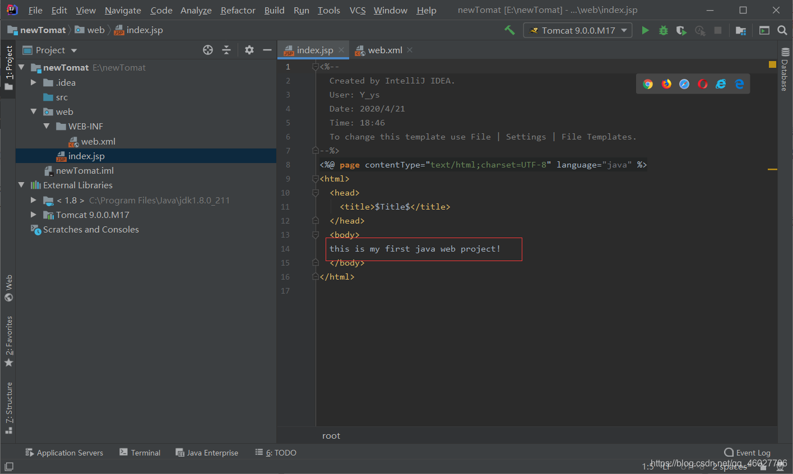Run with coverage shield icon

click(x=681, y=30)
